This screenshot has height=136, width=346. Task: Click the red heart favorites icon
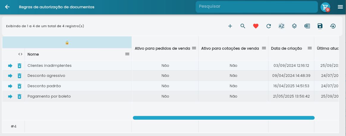tap(256, 26)
